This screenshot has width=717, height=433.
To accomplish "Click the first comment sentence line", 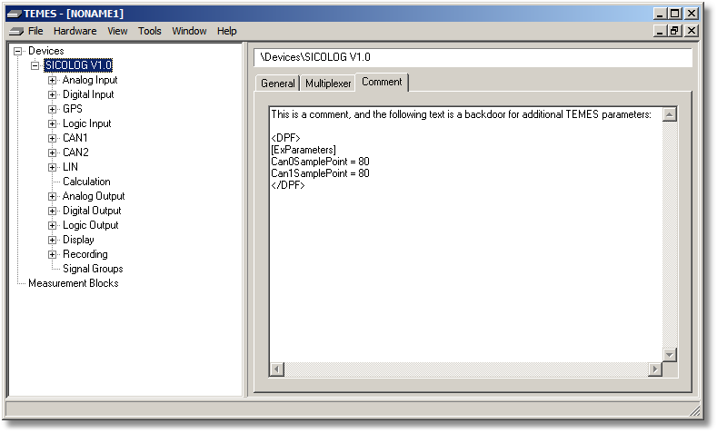I will (x=461, y=114).
